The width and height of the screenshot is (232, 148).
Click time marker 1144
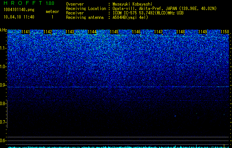[x=92, y=32]
